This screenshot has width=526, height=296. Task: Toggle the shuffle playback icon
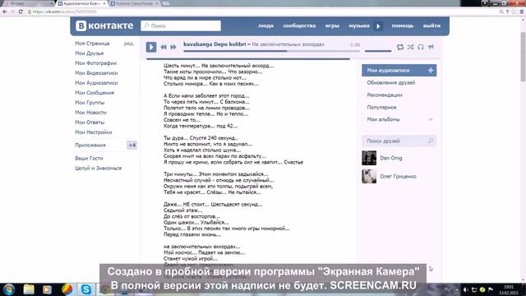pyautogui.click(x=410, y=47)
